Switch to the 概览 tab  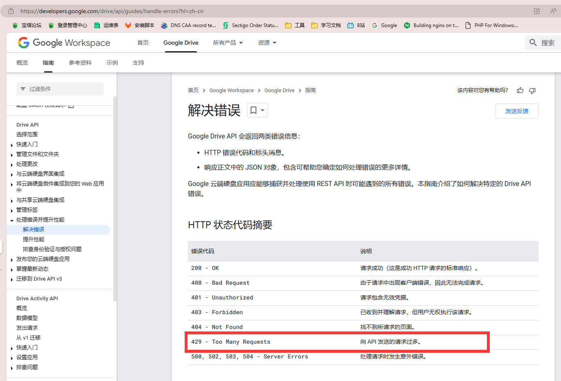pos(22,63)
